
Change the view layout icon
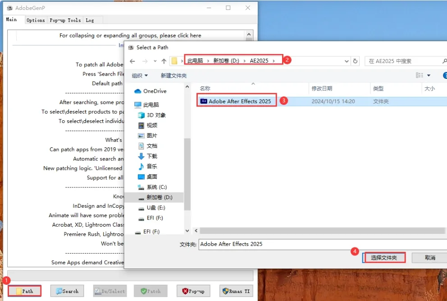[420, 75]
